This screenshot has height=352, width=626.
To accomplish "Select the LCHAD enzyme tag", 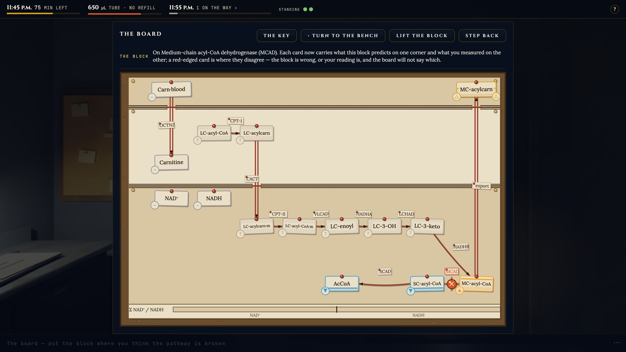I will 406,214.
